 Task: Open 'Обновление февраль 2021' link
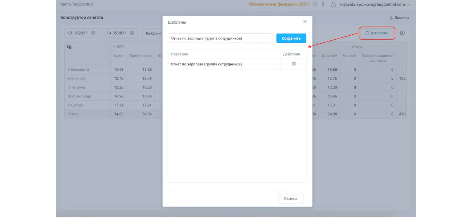(x=279, y=4)
